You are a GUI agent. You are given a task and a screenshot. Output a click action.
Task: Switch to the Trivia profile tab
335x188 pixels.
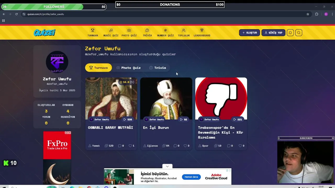(158, 68)
